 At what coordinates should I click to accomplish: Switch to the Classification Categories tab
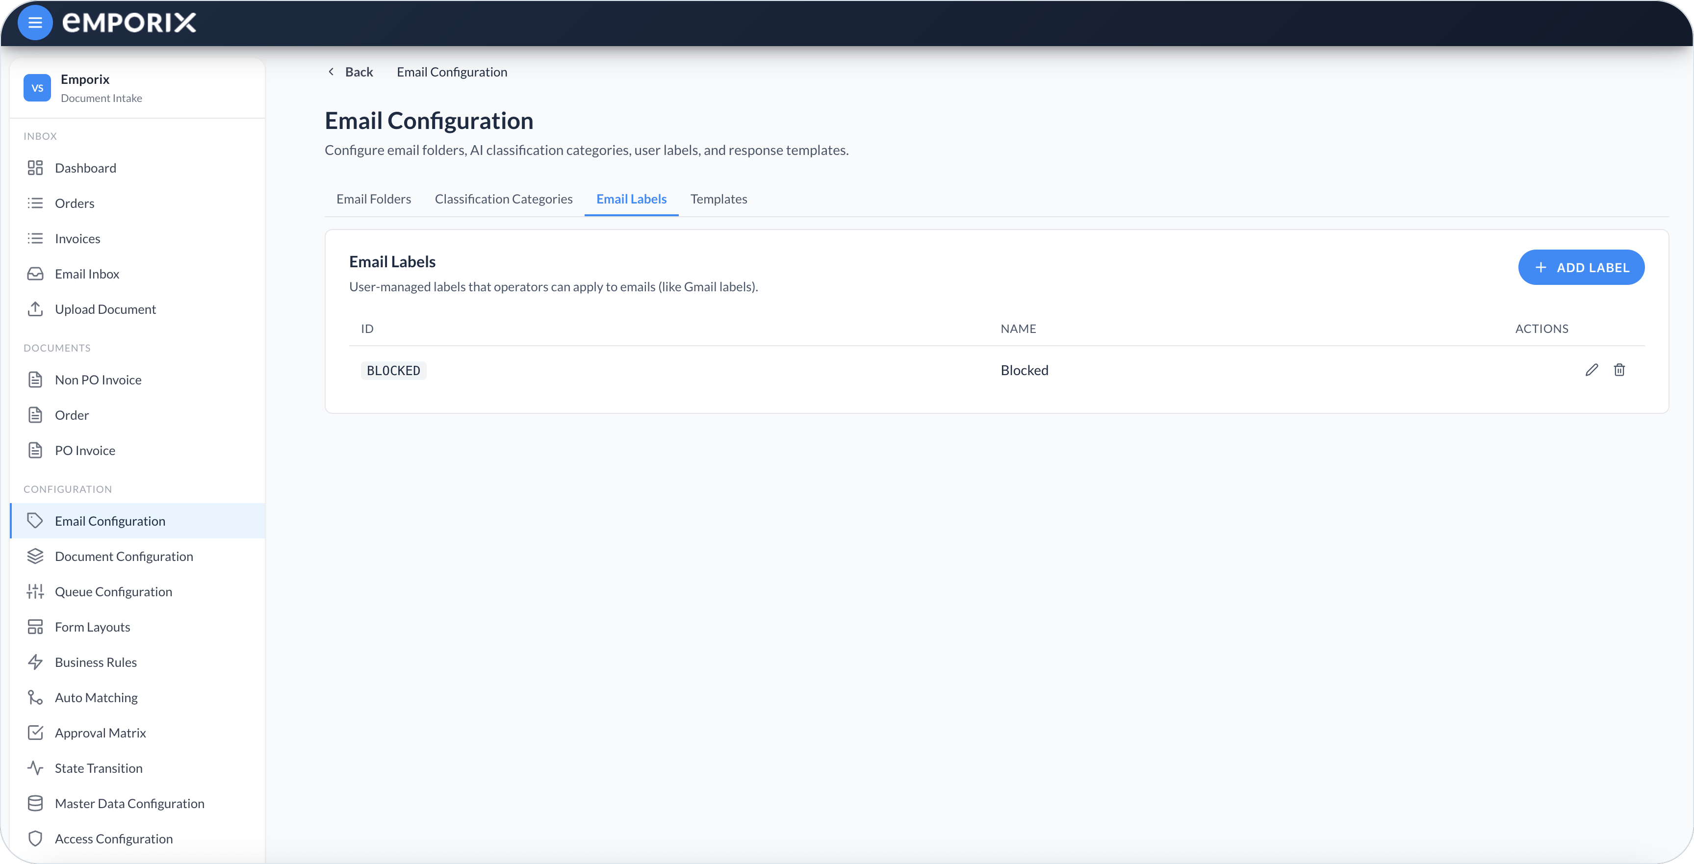(503, 199)
